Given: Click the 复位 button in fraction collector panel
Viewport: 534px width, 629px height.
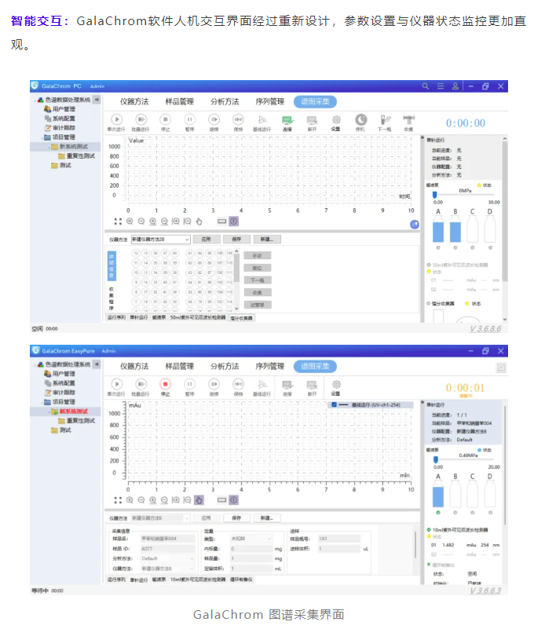Looking at the screenshot, I should 257,268.
